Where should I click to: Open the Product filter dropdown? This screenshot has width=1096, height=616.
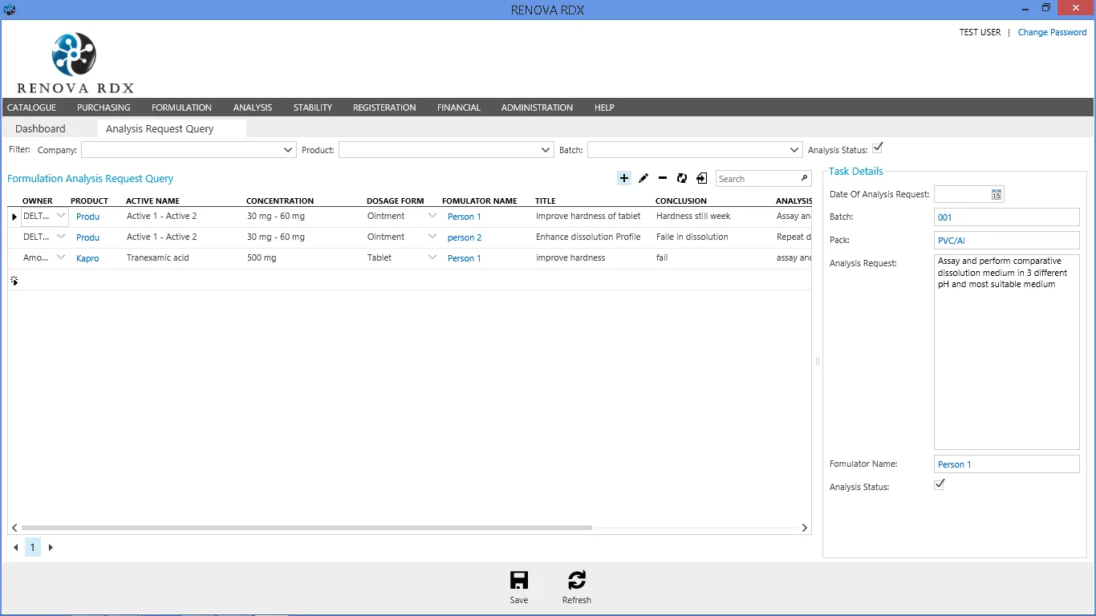[545, 149]
